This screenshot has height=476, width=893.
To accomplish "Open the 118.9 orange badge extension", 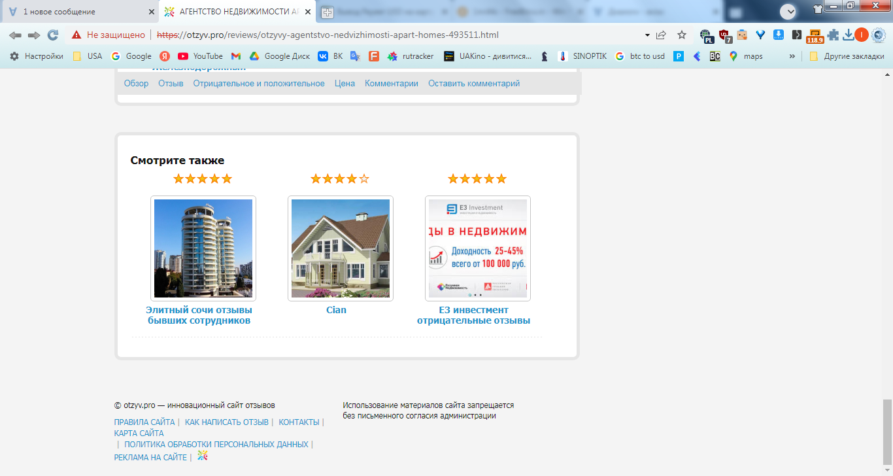I will (x=815, y=36).
